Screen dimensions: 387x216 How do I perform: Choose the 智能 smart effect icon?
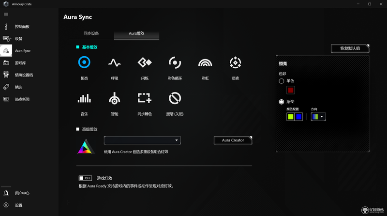point(115,98)
